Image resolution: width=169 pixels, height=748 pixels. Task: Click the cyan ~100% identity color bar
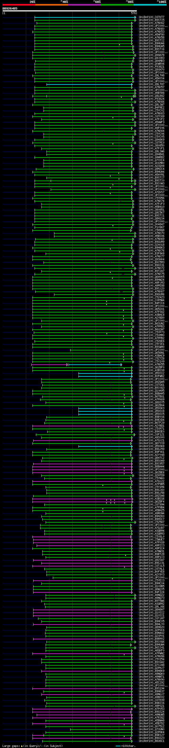coord(150,5)
